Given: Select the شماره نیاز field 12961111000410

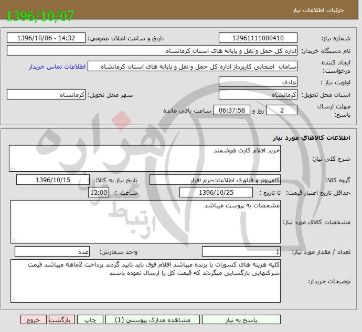Looking at the screenshot, I should pos(258,38).
